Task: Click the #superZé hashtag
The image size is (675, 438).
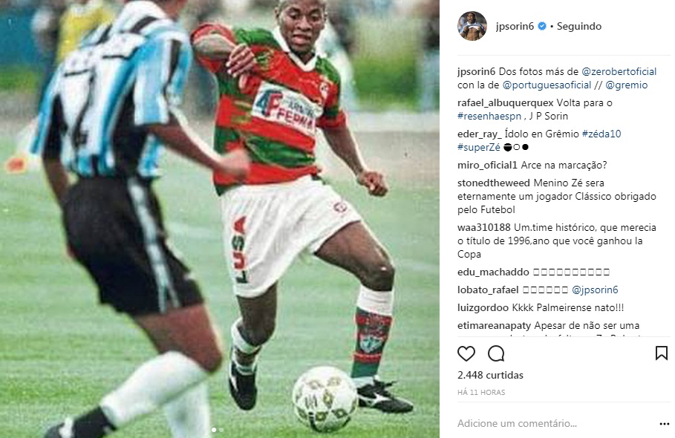Action: click(479, 147)
